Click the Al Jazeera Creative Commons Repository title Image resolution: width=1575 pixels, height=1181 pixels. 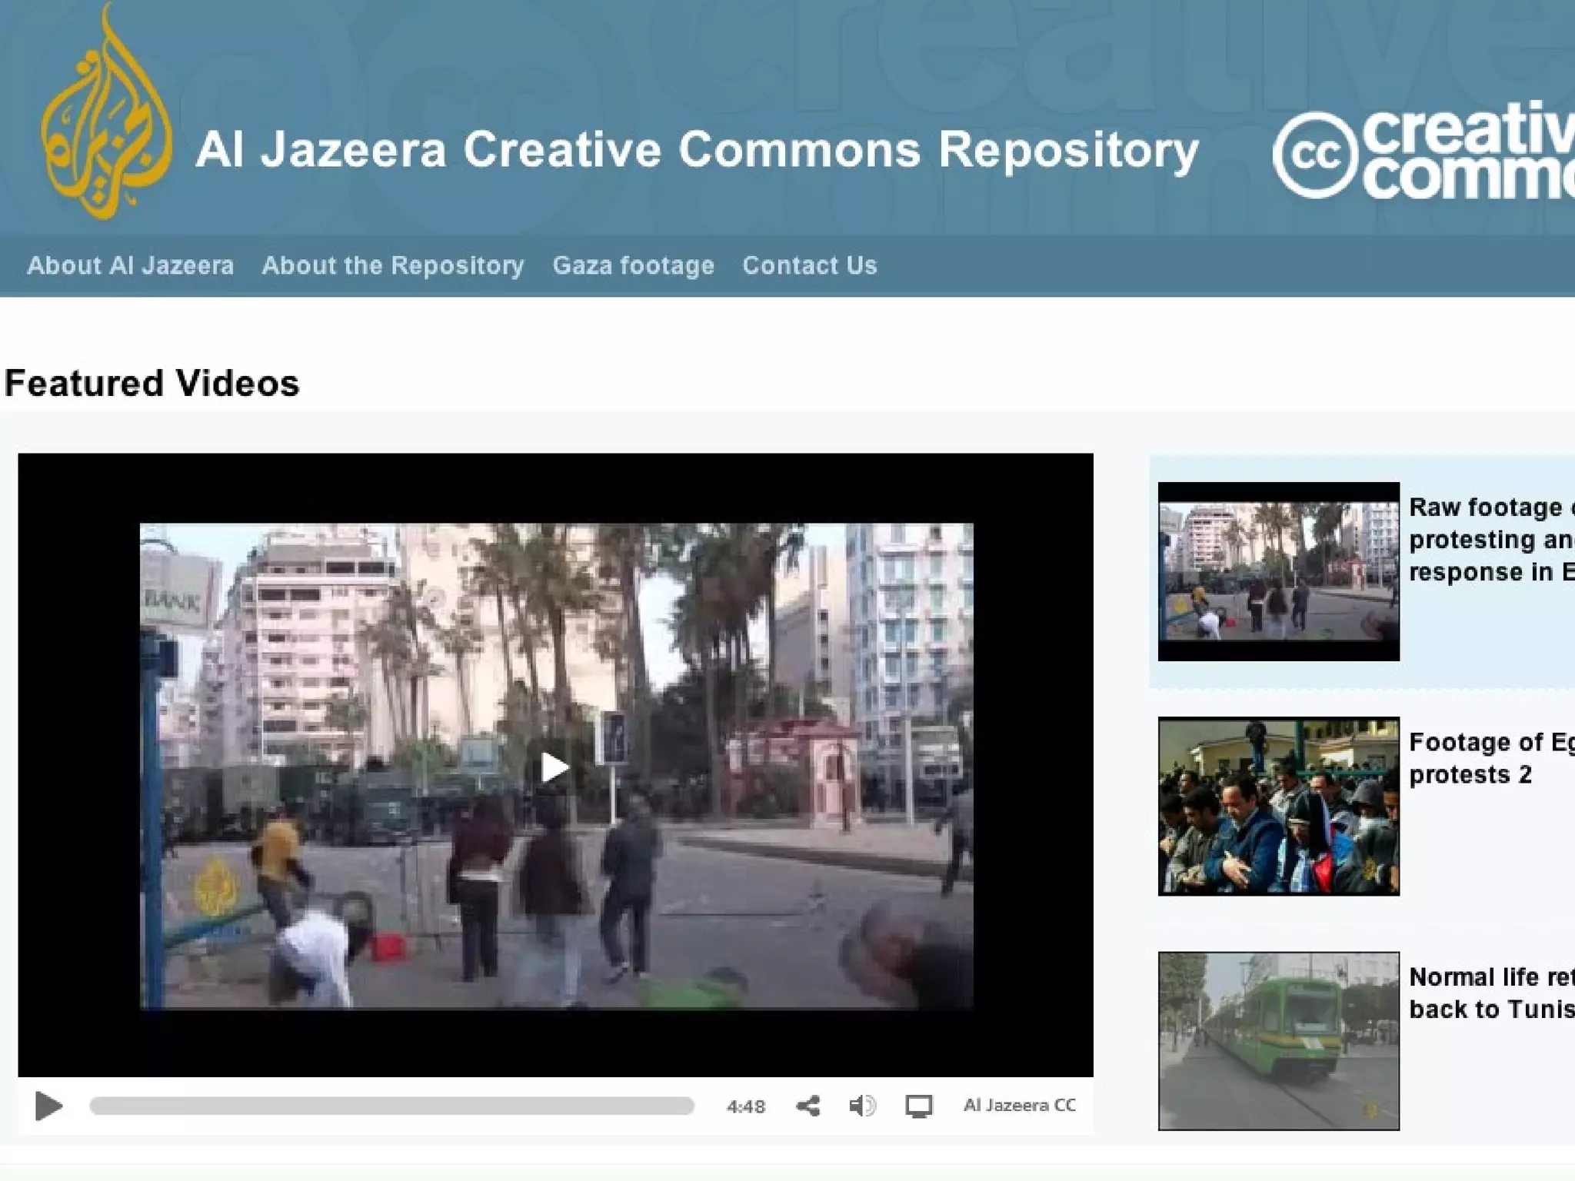(x=697, y=150)
